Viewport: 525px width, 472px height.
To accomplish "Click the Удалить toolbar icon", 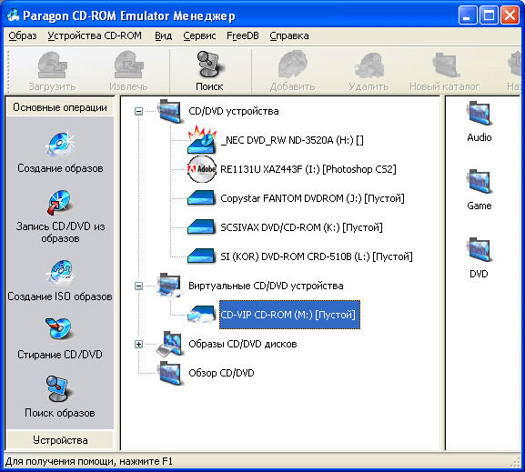I will (369, 65).
